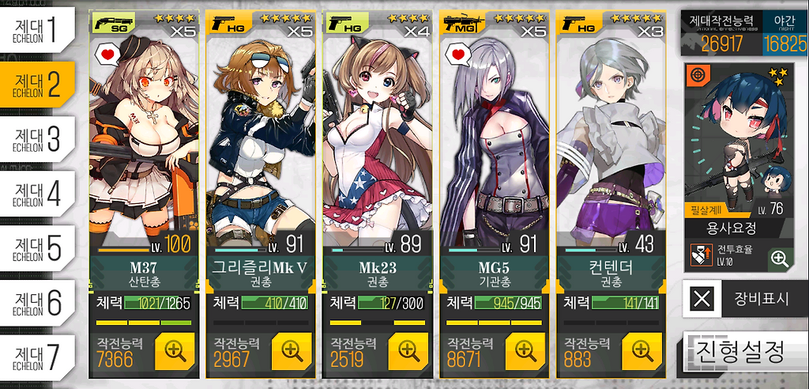
Task: Go to 제대 7 echelon tab
Action: click(37, 357)
